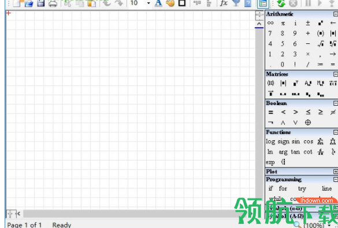Screen dimensions: 338x228
Task: Insert Boolean XOR circled-plus operator
Action: (308, 122)
